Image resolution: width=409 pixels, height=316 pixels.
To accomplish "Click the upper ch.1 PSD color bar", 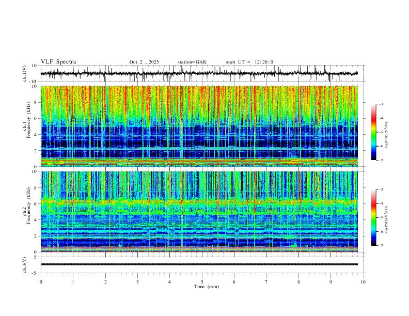I will pos(373,132).
